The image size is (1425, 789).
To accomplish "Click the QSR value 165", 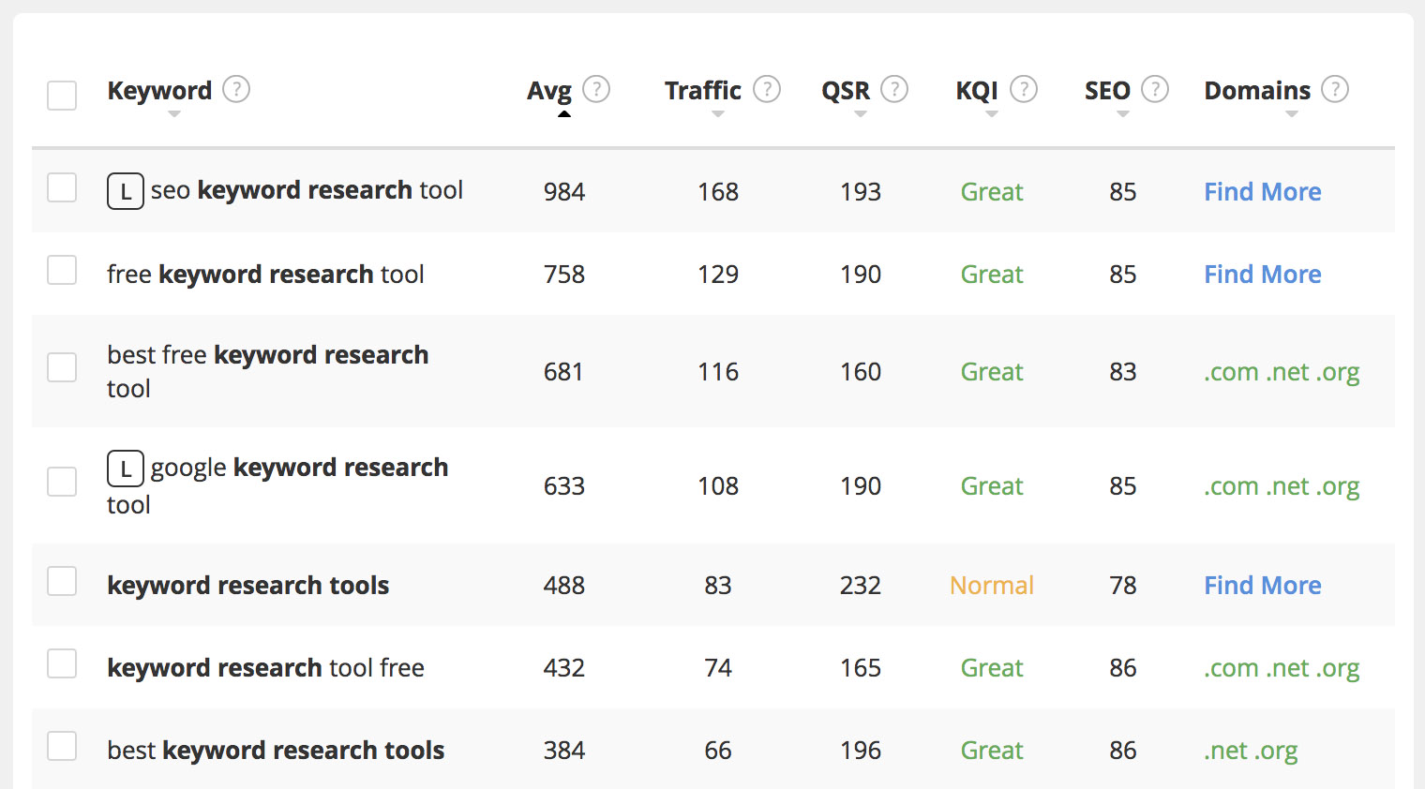I will 861,667.
